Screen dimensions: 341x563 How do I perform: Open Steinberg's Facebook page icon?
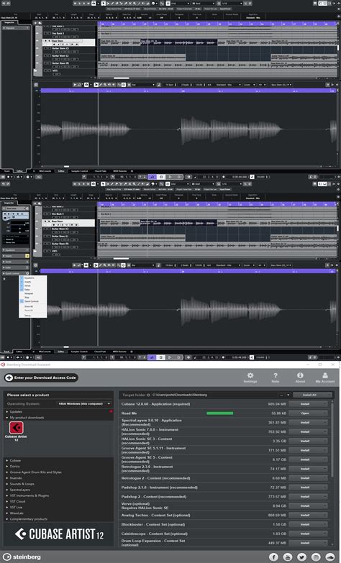point(274,557)
